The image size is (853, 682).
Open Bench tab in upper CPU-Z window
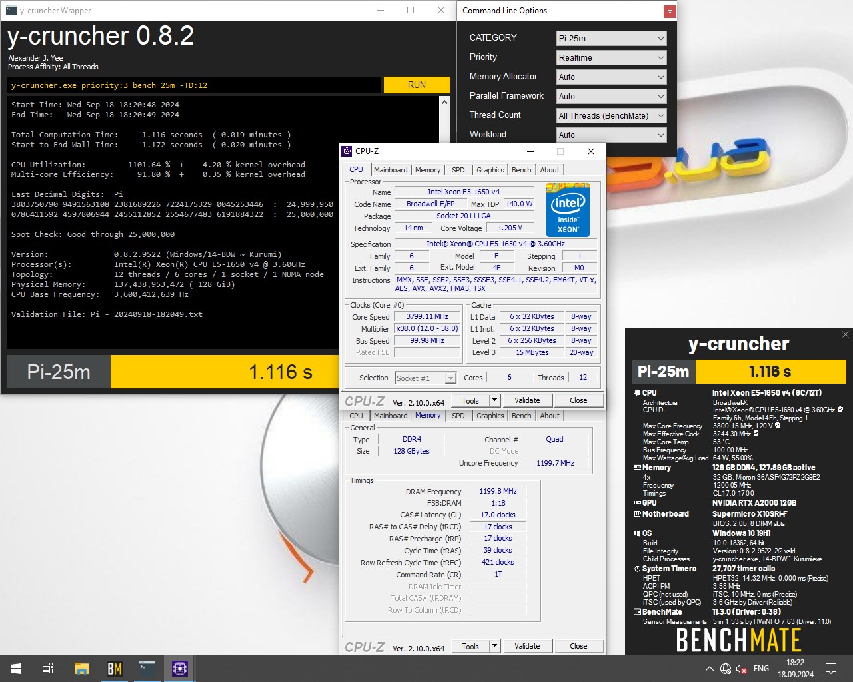pyautogui.click(x=522, y=170)
